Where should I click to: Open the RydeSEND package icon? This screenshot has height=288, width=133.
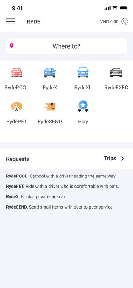[x=50, y=106]
